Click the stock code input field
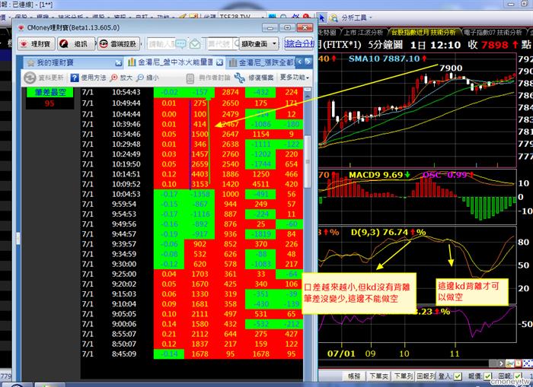Image resolution: width=533 pixels, height=387 pixels. [222, 44]
